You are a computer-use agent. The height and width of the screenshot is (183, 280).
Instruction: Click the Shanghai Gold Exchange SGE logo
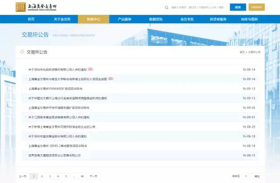coord(36,7)
